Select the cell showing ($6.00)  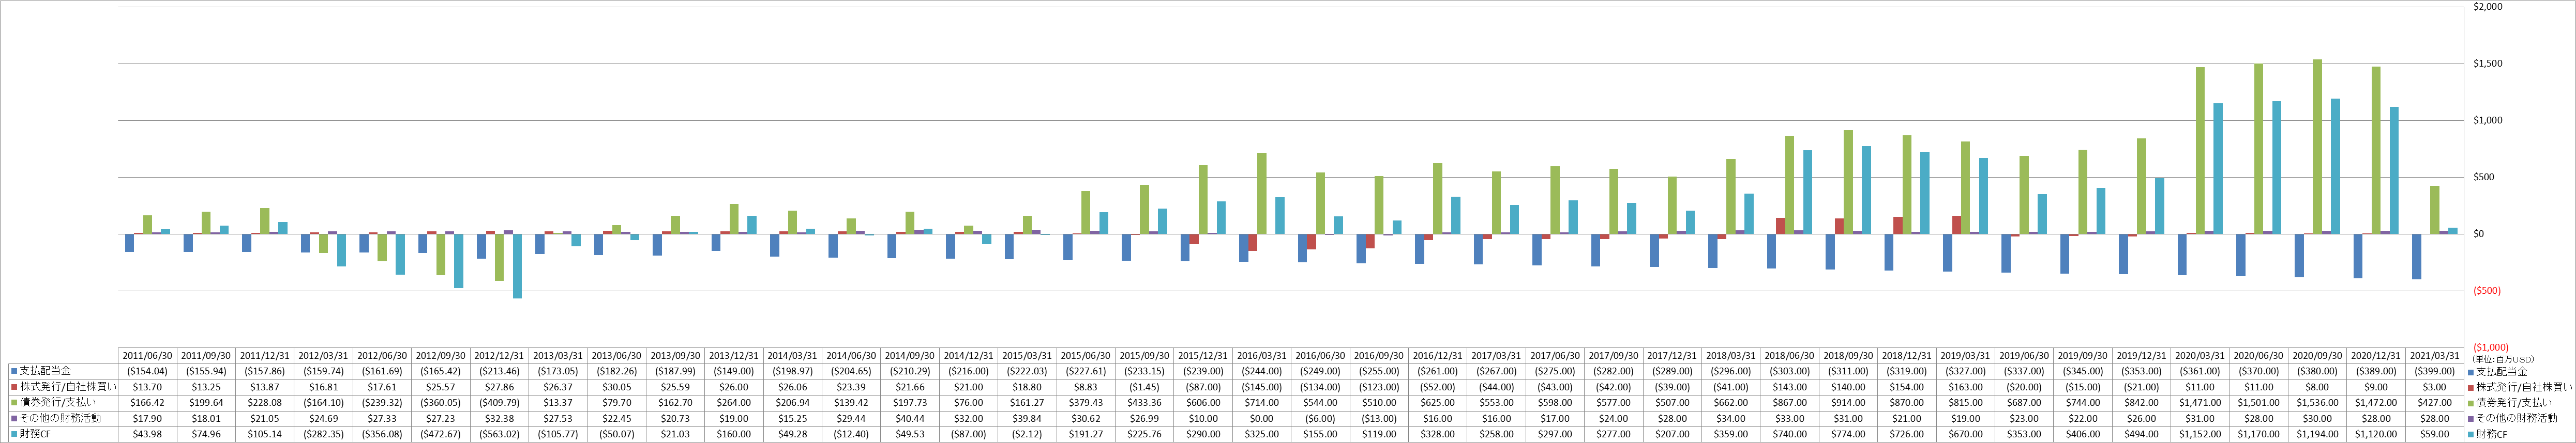click(1321, 419)
